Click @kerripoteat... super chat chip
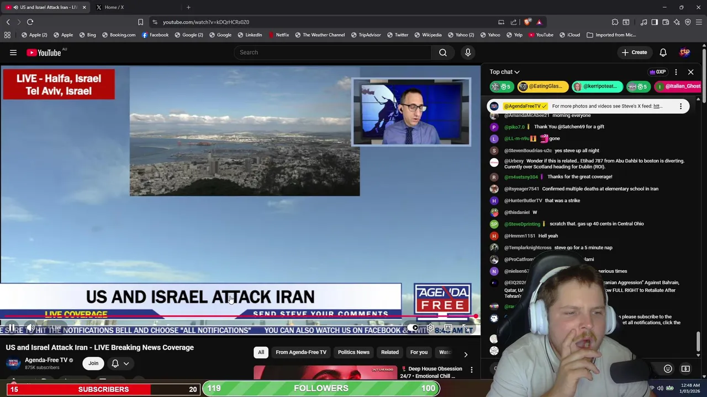 (x=597, y=86)
